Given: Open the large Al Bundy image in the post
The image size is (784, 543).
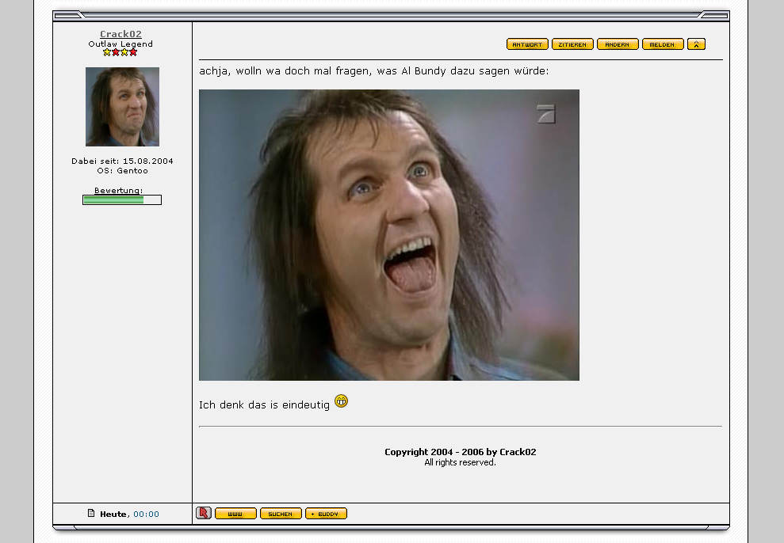Looking at the screenshot, I should coord(389,235).
